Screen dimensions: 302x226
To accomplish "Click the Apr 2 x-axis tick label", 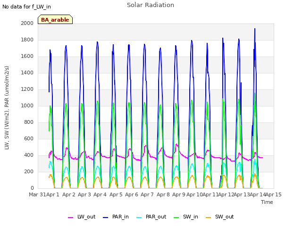I will coord(69,194).
